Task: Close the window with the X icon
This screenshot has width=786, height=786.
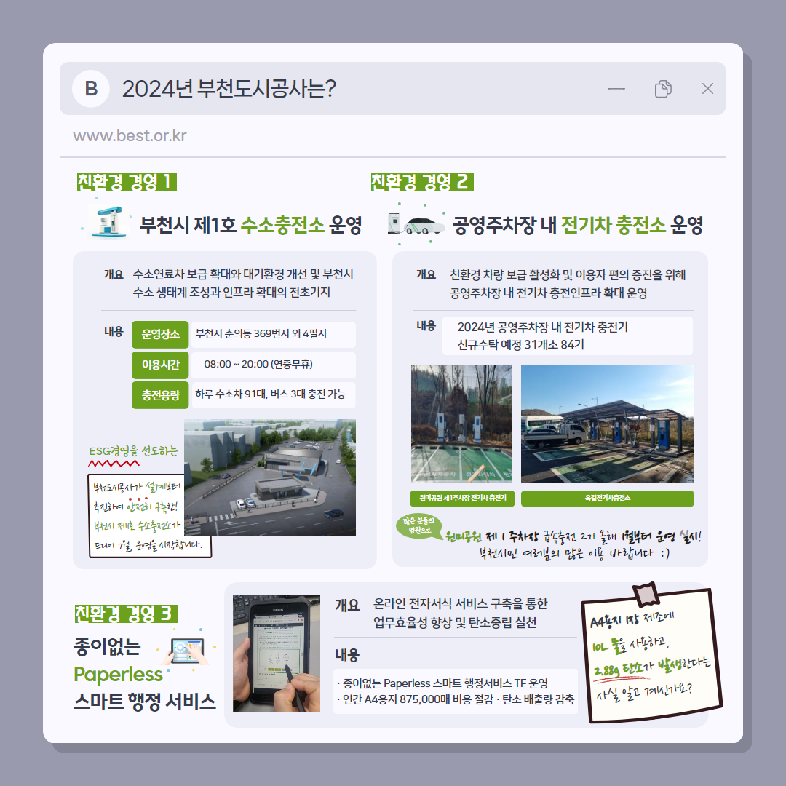Action: (x=707, y=89)
